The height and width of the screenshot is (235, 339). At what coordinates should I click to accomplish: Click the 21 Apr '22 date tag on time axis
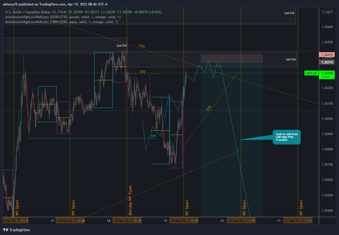(298, 221)
